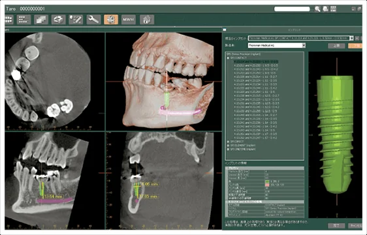Click the first gray properties section header
This screenshot has height=235, width=367.
tap(264, 168)
